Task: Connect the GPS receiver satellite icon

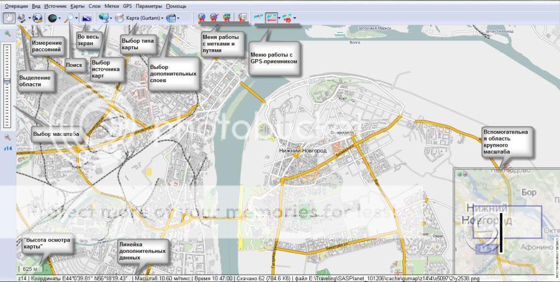Action: [x=258, y=18]
